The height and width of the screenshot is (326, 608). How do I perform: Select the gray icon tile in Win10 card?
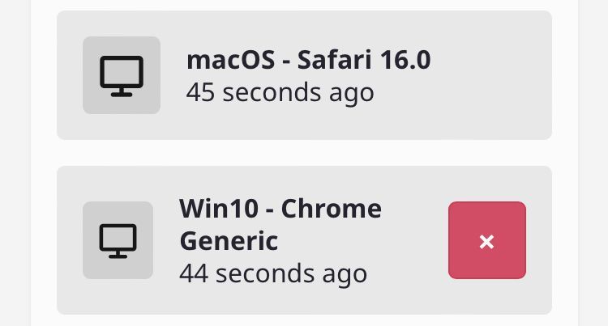tap(118, 240)
